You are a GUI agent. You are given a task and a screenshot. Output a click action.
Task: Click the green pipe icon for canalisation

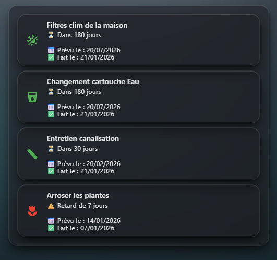[x=32, y=154]
